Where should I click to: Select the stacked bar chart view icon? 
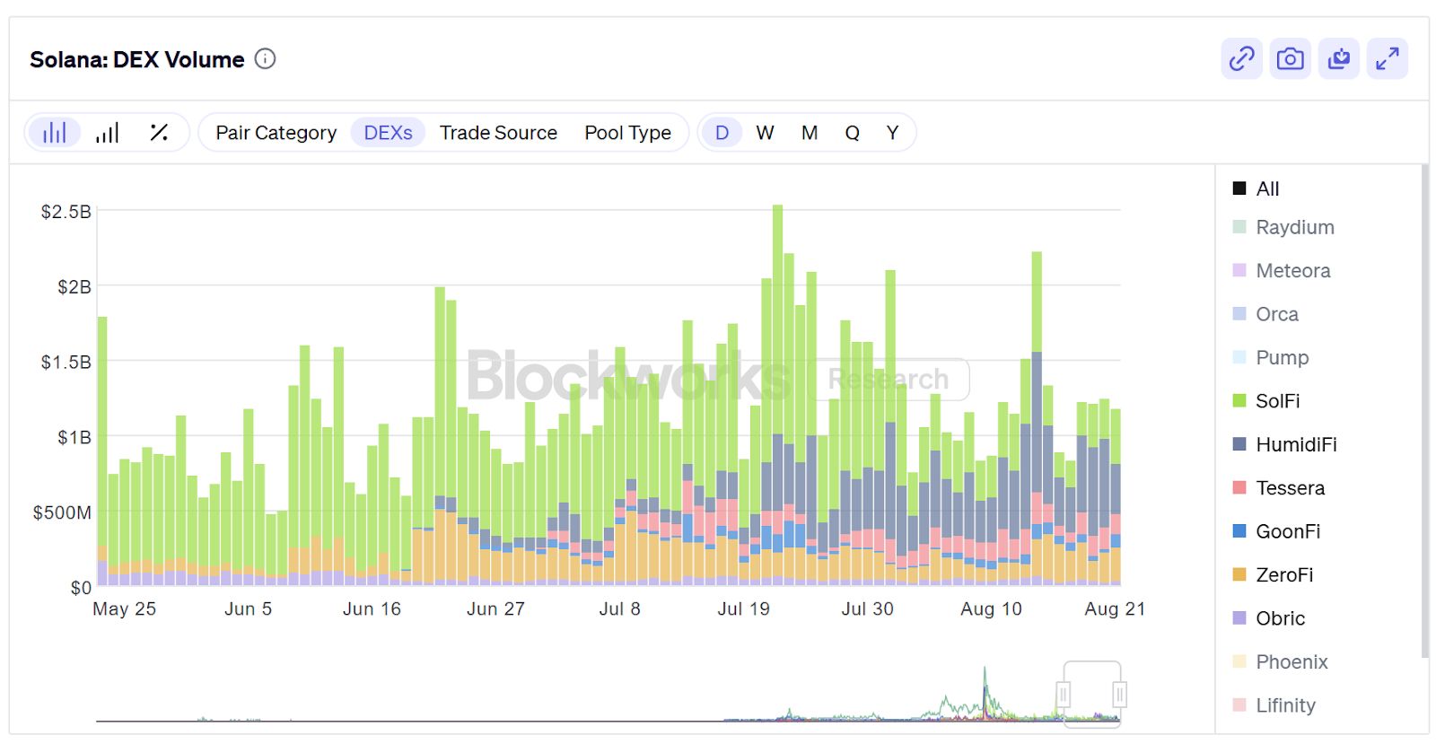(55, 133)
